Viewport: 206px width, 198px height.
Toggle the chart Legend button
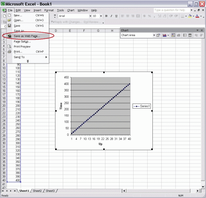click(x=173, y=35)
